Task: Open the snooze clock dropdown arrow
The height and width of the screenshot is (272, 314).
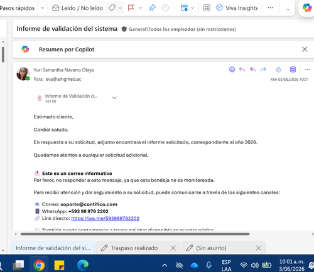Action: pos(173,8)
